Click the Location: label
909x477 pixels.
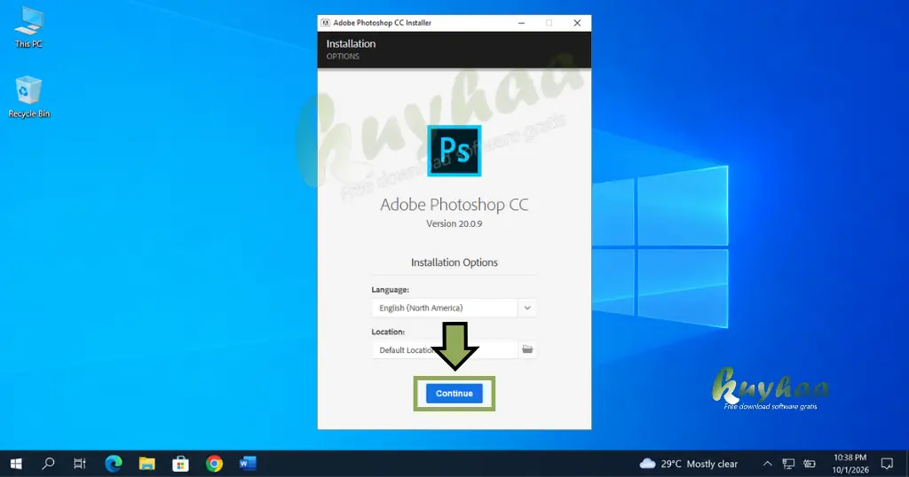(388, 332)
